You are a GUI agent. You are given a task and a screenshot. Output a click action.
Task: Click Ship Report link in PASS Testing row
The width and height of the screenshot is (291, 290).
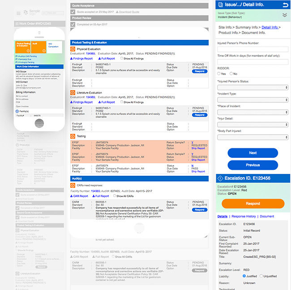pos(198,172)
